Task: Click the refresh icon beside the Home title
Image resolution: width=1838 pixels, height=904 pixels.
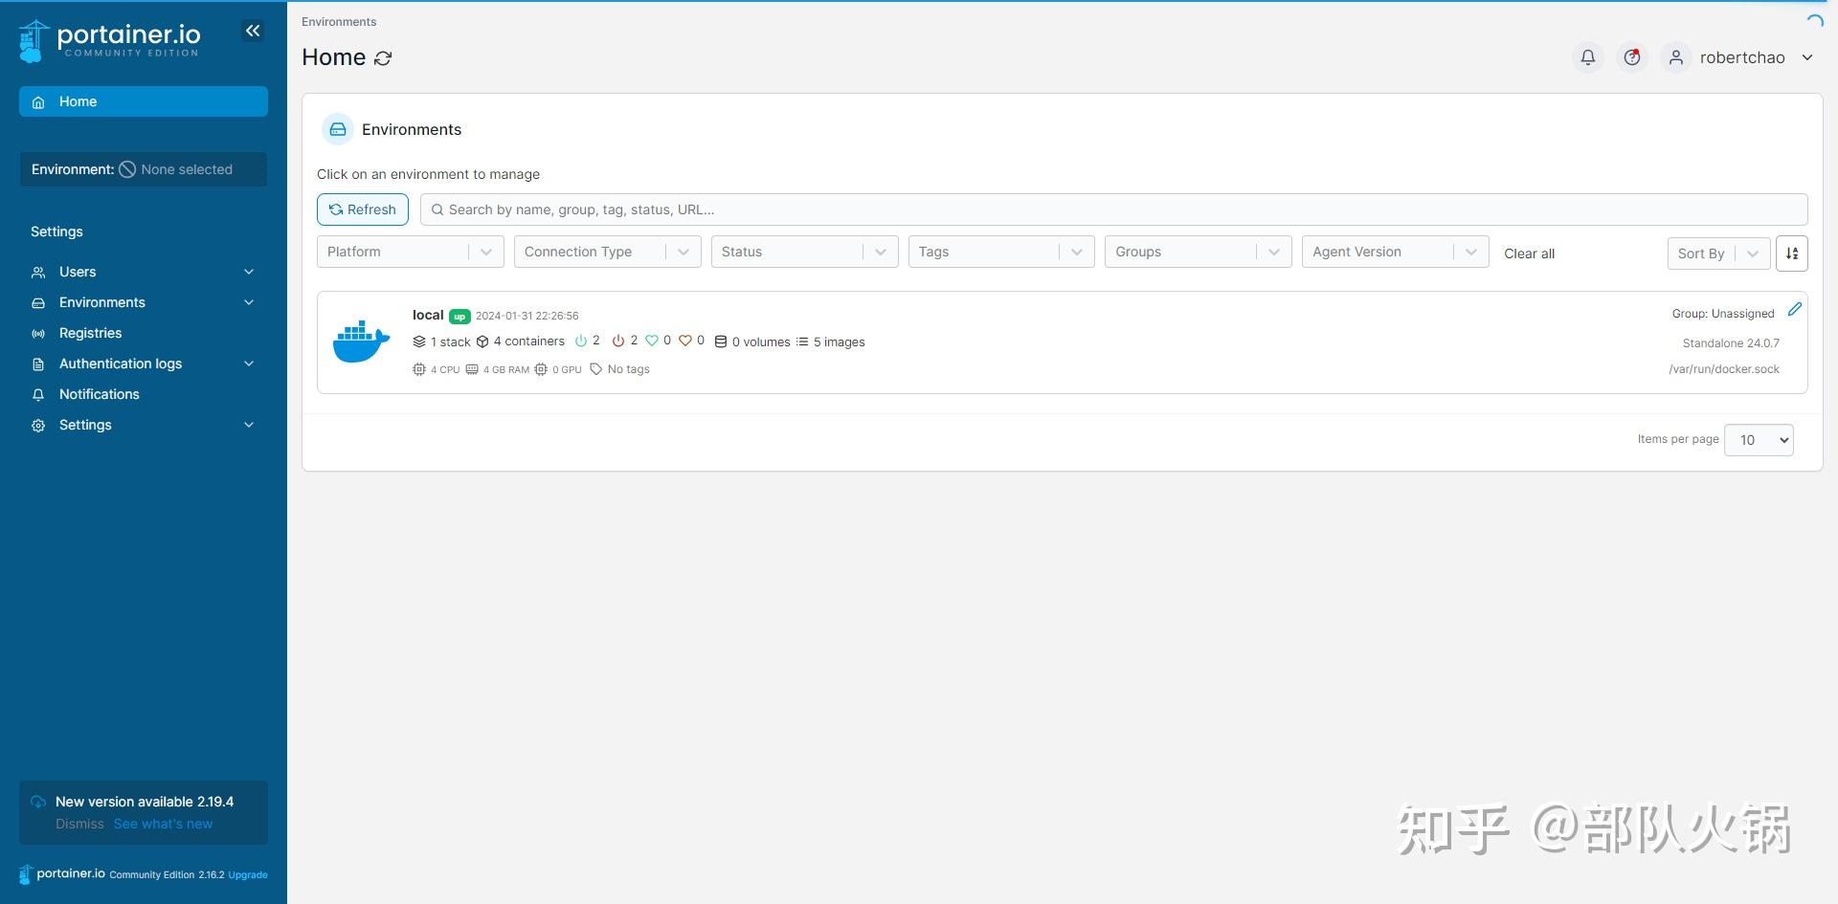Action: click(x=383, y=58)
